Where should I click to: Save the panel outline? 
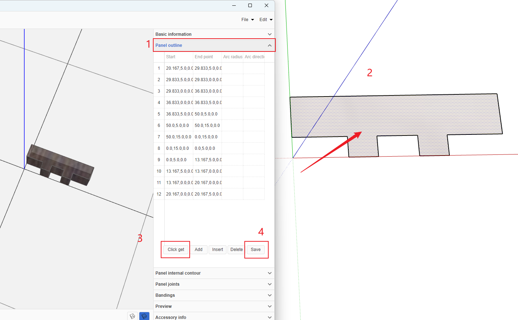pos(256,250)
